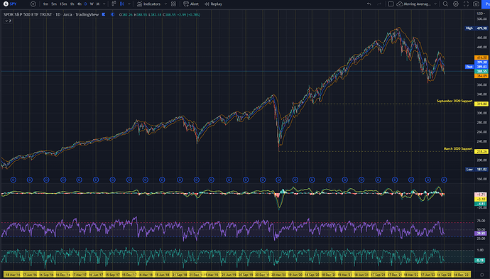Open time axis settings gear at bottom right

[x=482, y=275]
